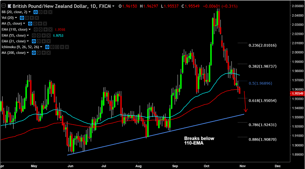Expand the Ichimoku (9, 26, 52, 26) dropdown arrow

click(x=41, y=47)
